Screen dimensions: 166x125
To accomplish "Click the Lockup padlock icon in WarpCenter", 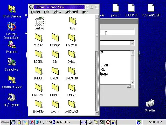I will 19,122.
